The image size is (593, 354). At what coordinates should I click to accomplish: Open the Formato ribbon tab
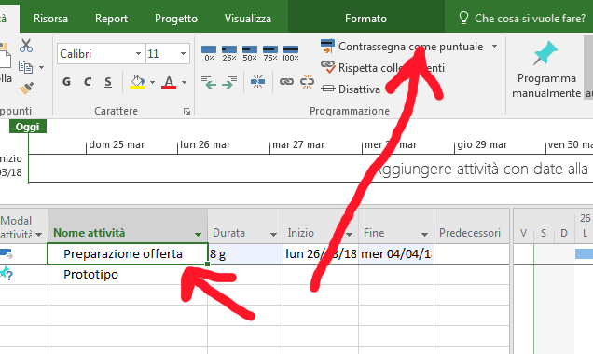click(x=365, y=19)
